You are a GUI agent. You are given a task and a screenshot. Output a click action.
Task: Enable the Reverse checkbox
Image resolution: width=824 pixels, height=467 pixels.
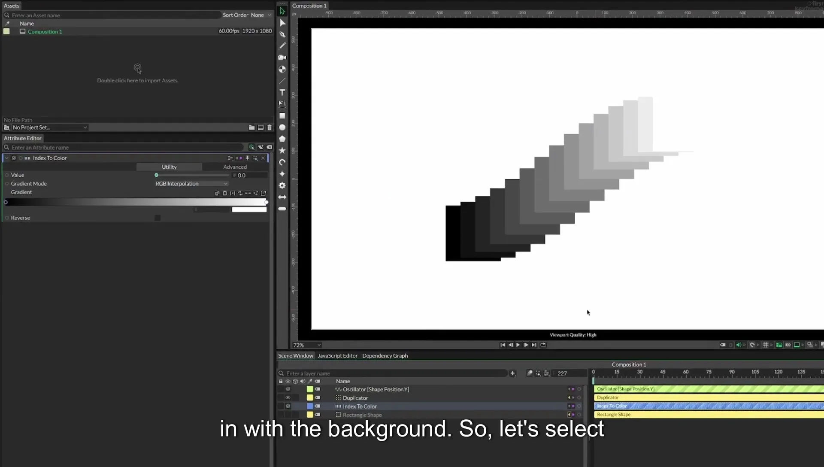tap(158, 218)
